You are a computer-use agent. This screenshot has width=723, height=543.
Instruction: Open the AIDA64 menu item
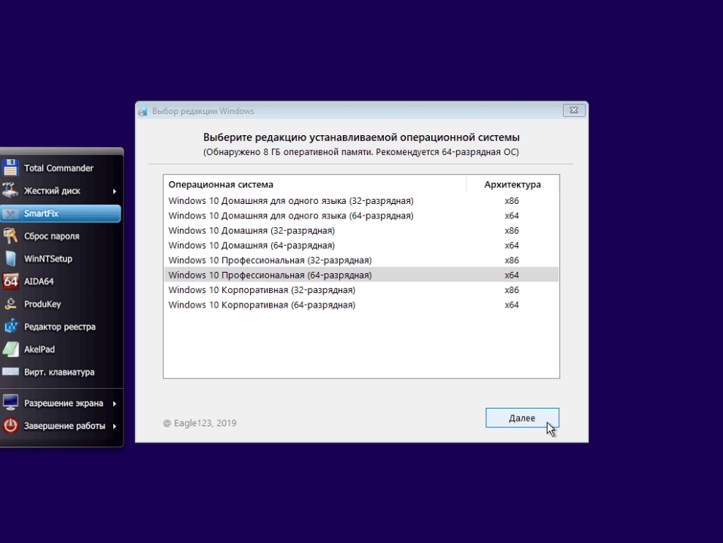[x=61, y=281]
